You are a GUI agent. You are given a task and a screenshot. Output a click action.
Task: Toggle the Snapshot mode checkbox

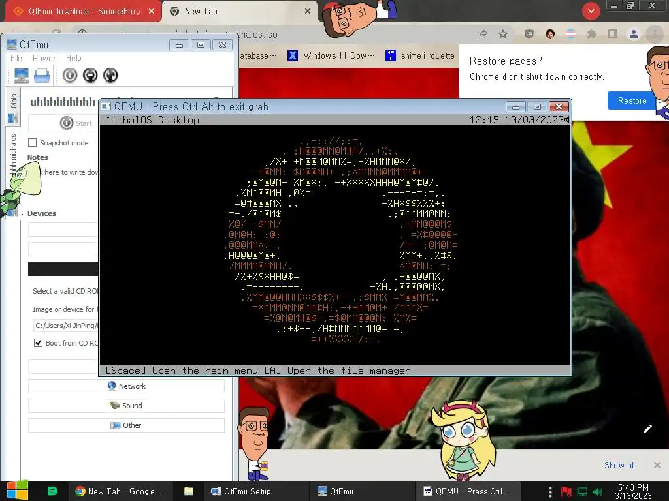[33, 143]
